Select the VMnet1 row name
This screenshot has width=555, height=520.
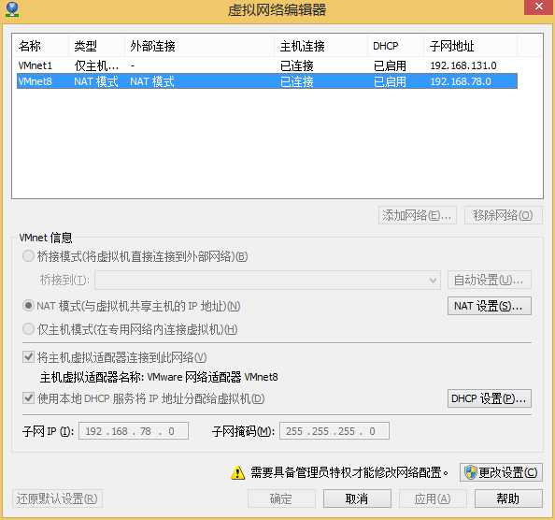point(36,65)
